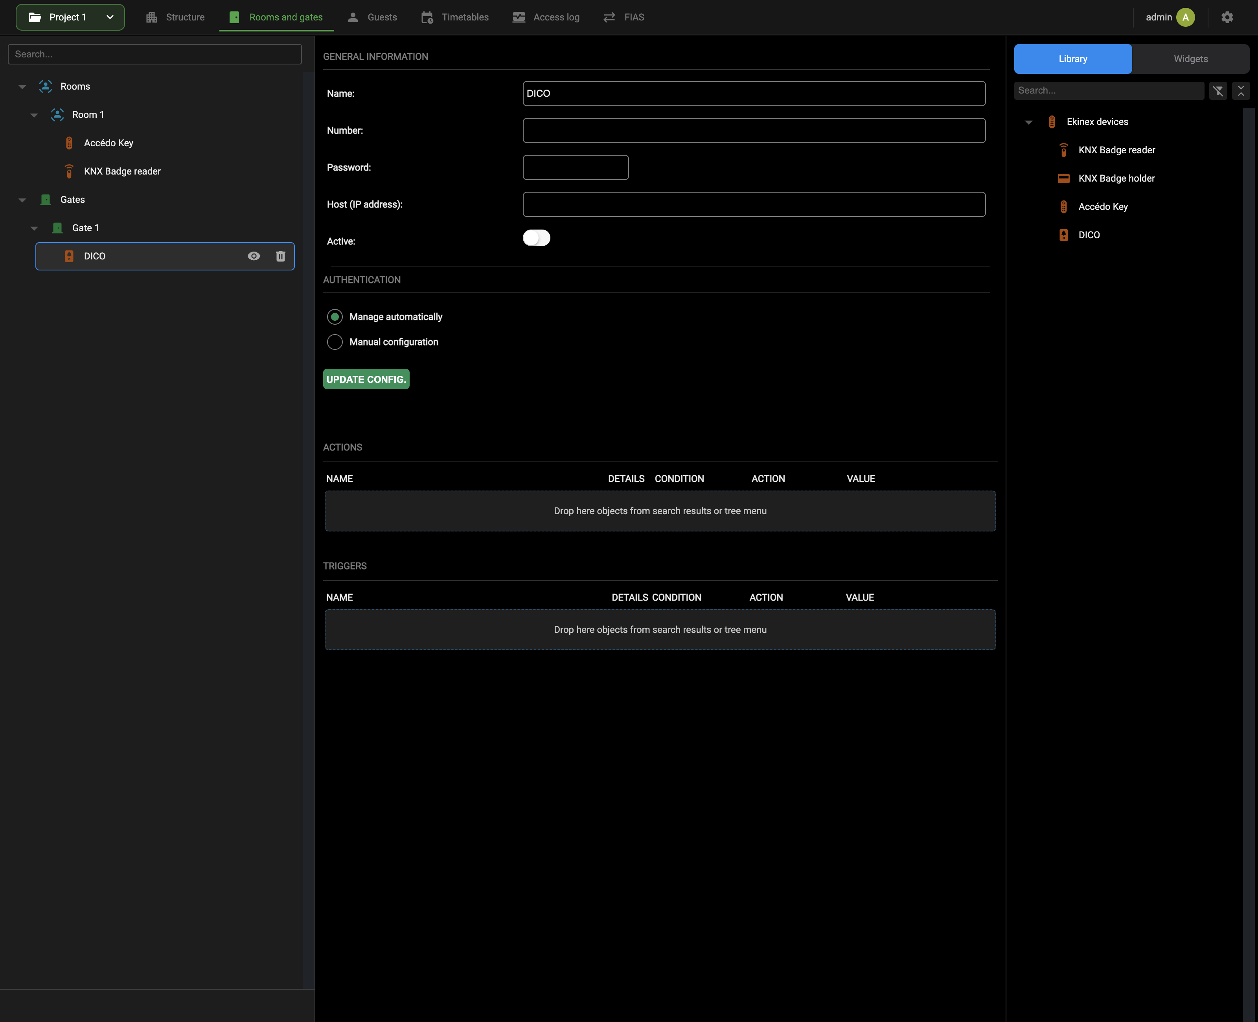Click the Rooms people icon in tree
Image resolution: width=1258 pixels, height=1022 pixels.
click(x=45, y=86)
